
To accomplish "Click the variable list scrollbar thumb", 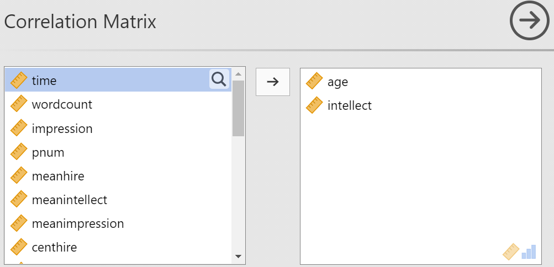I will coord(238,108).
